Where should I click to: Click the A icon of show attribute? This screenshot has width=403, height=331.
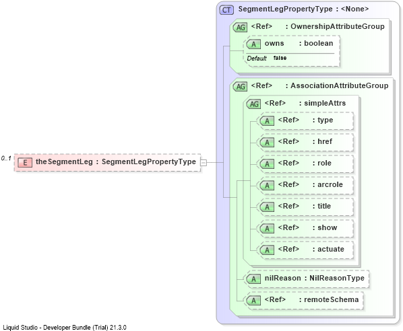pos(267,229)
